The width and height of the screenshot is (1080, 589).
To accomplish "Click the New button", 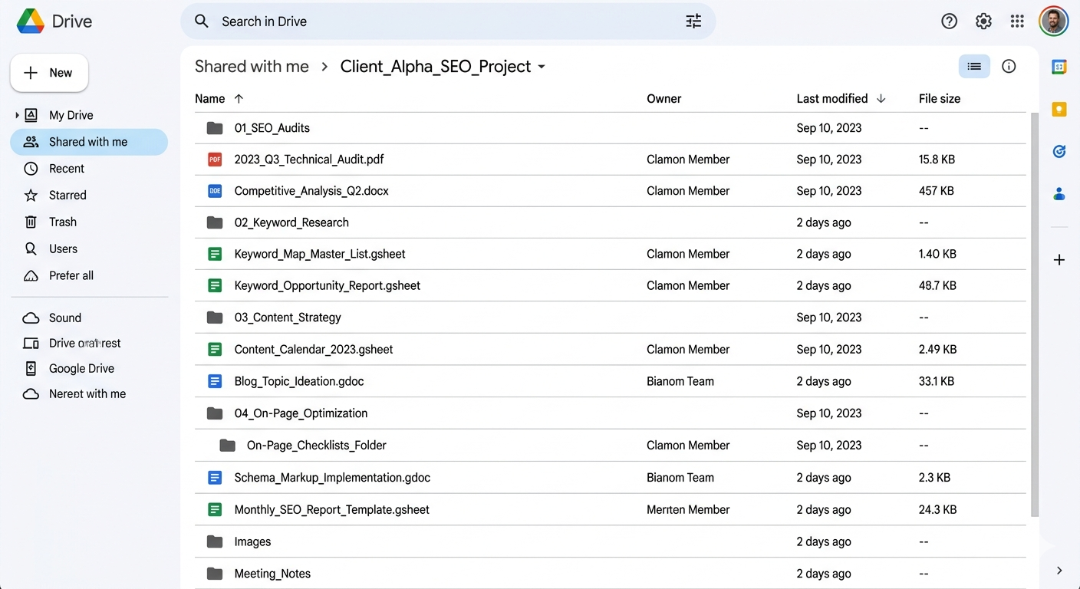I will tap(49, 72).
